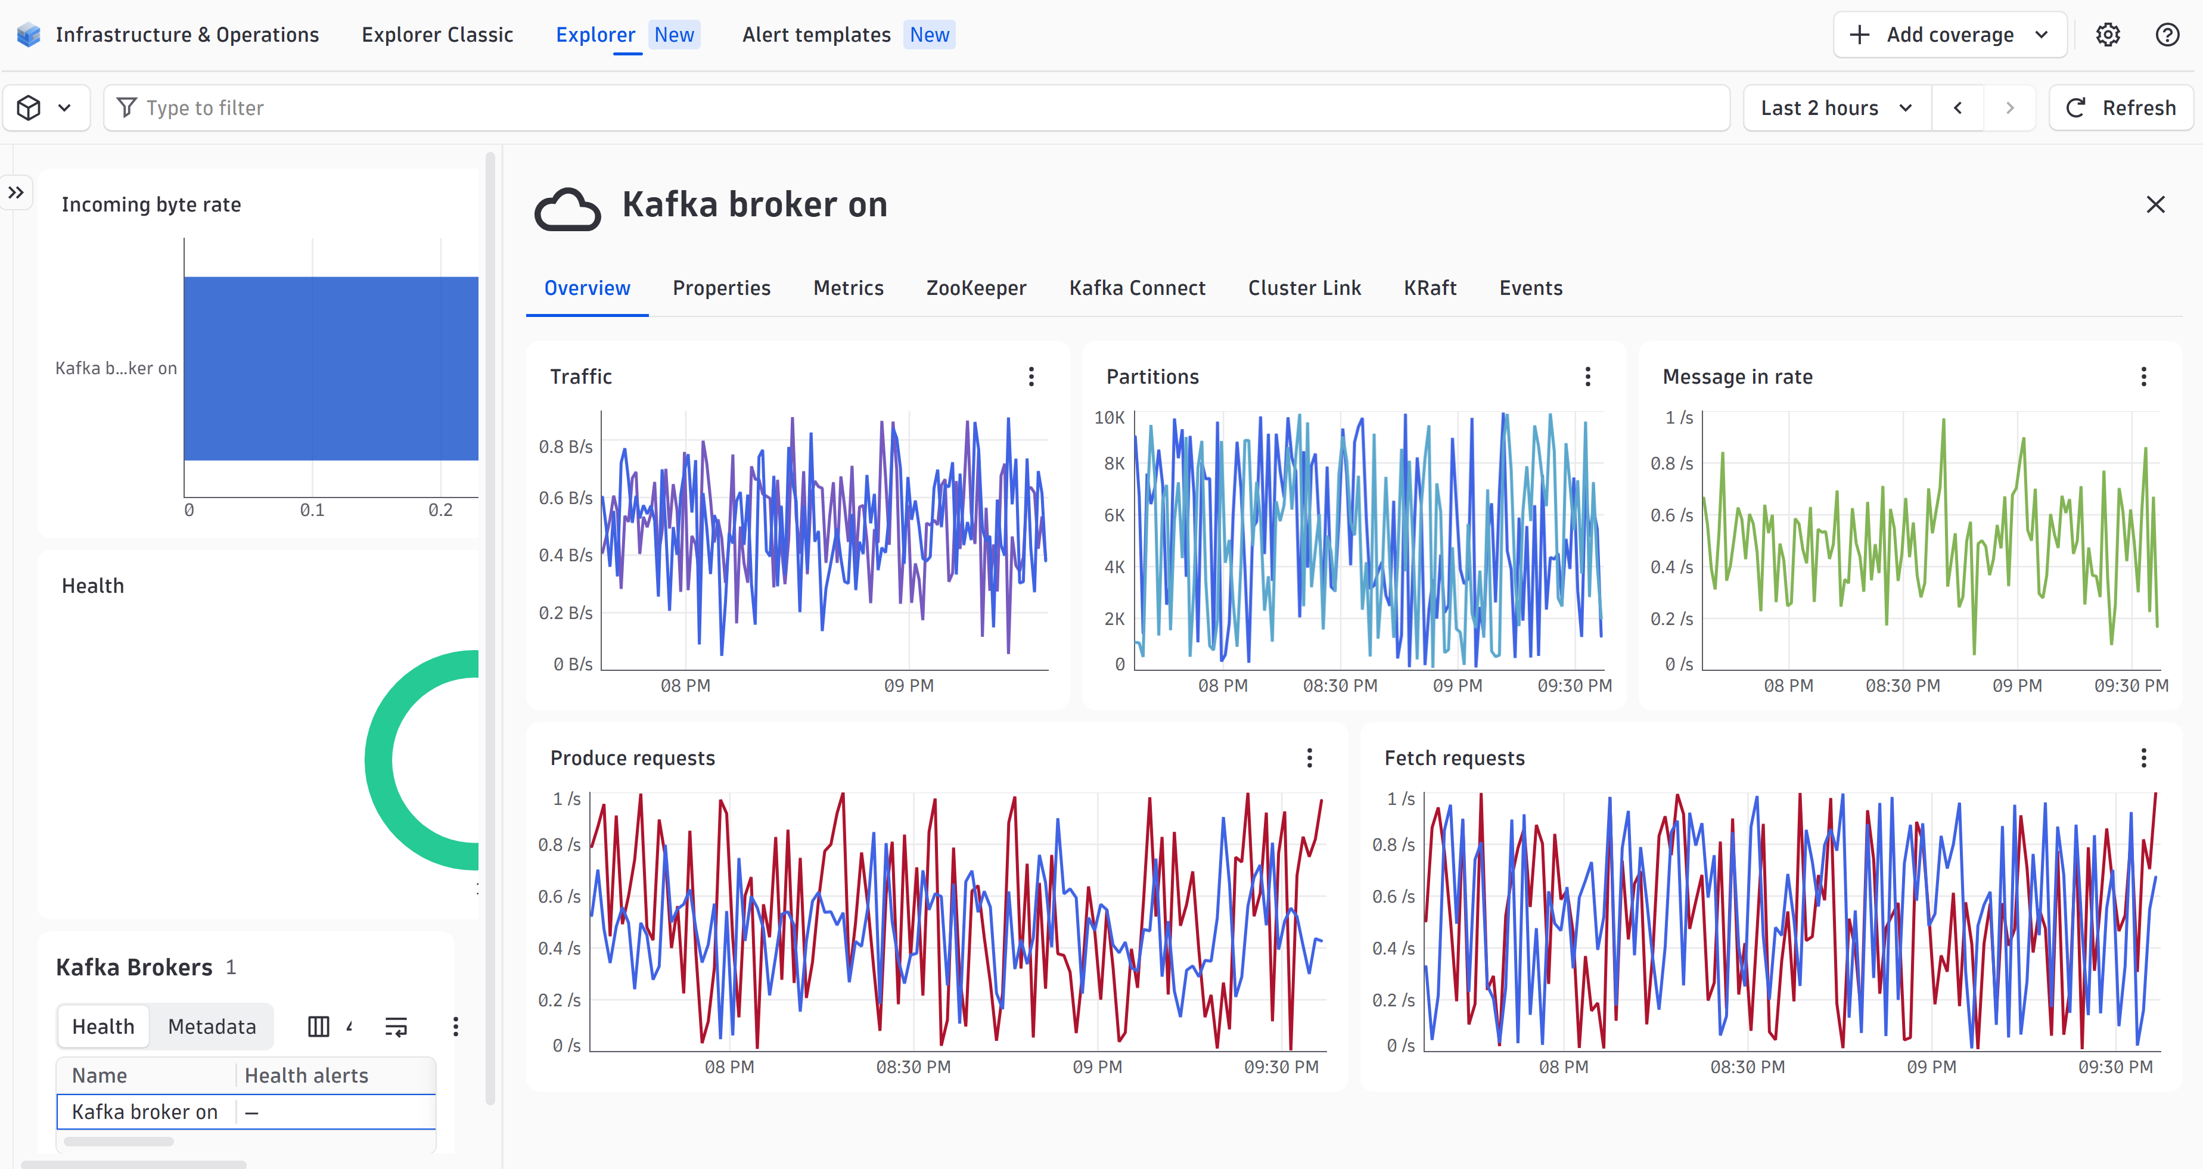Switch to the Cluster Link tab
This screenshot has width=2203, height=1169.
[1304, 288]
